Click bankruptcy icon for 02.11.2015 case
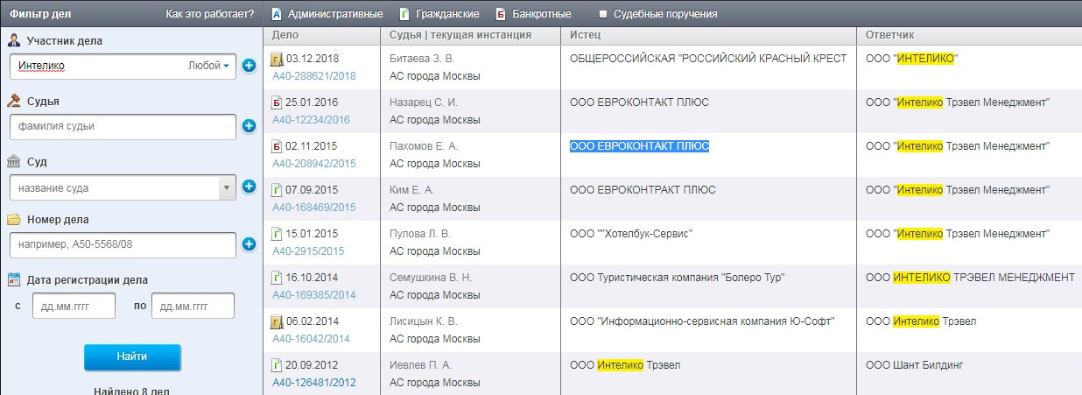 pyautogui.click(x=277, y=146)
